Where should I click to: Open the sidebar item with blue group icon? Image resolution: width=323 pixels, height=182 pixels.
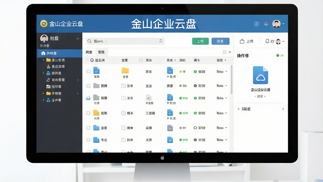tap(54, 100)
